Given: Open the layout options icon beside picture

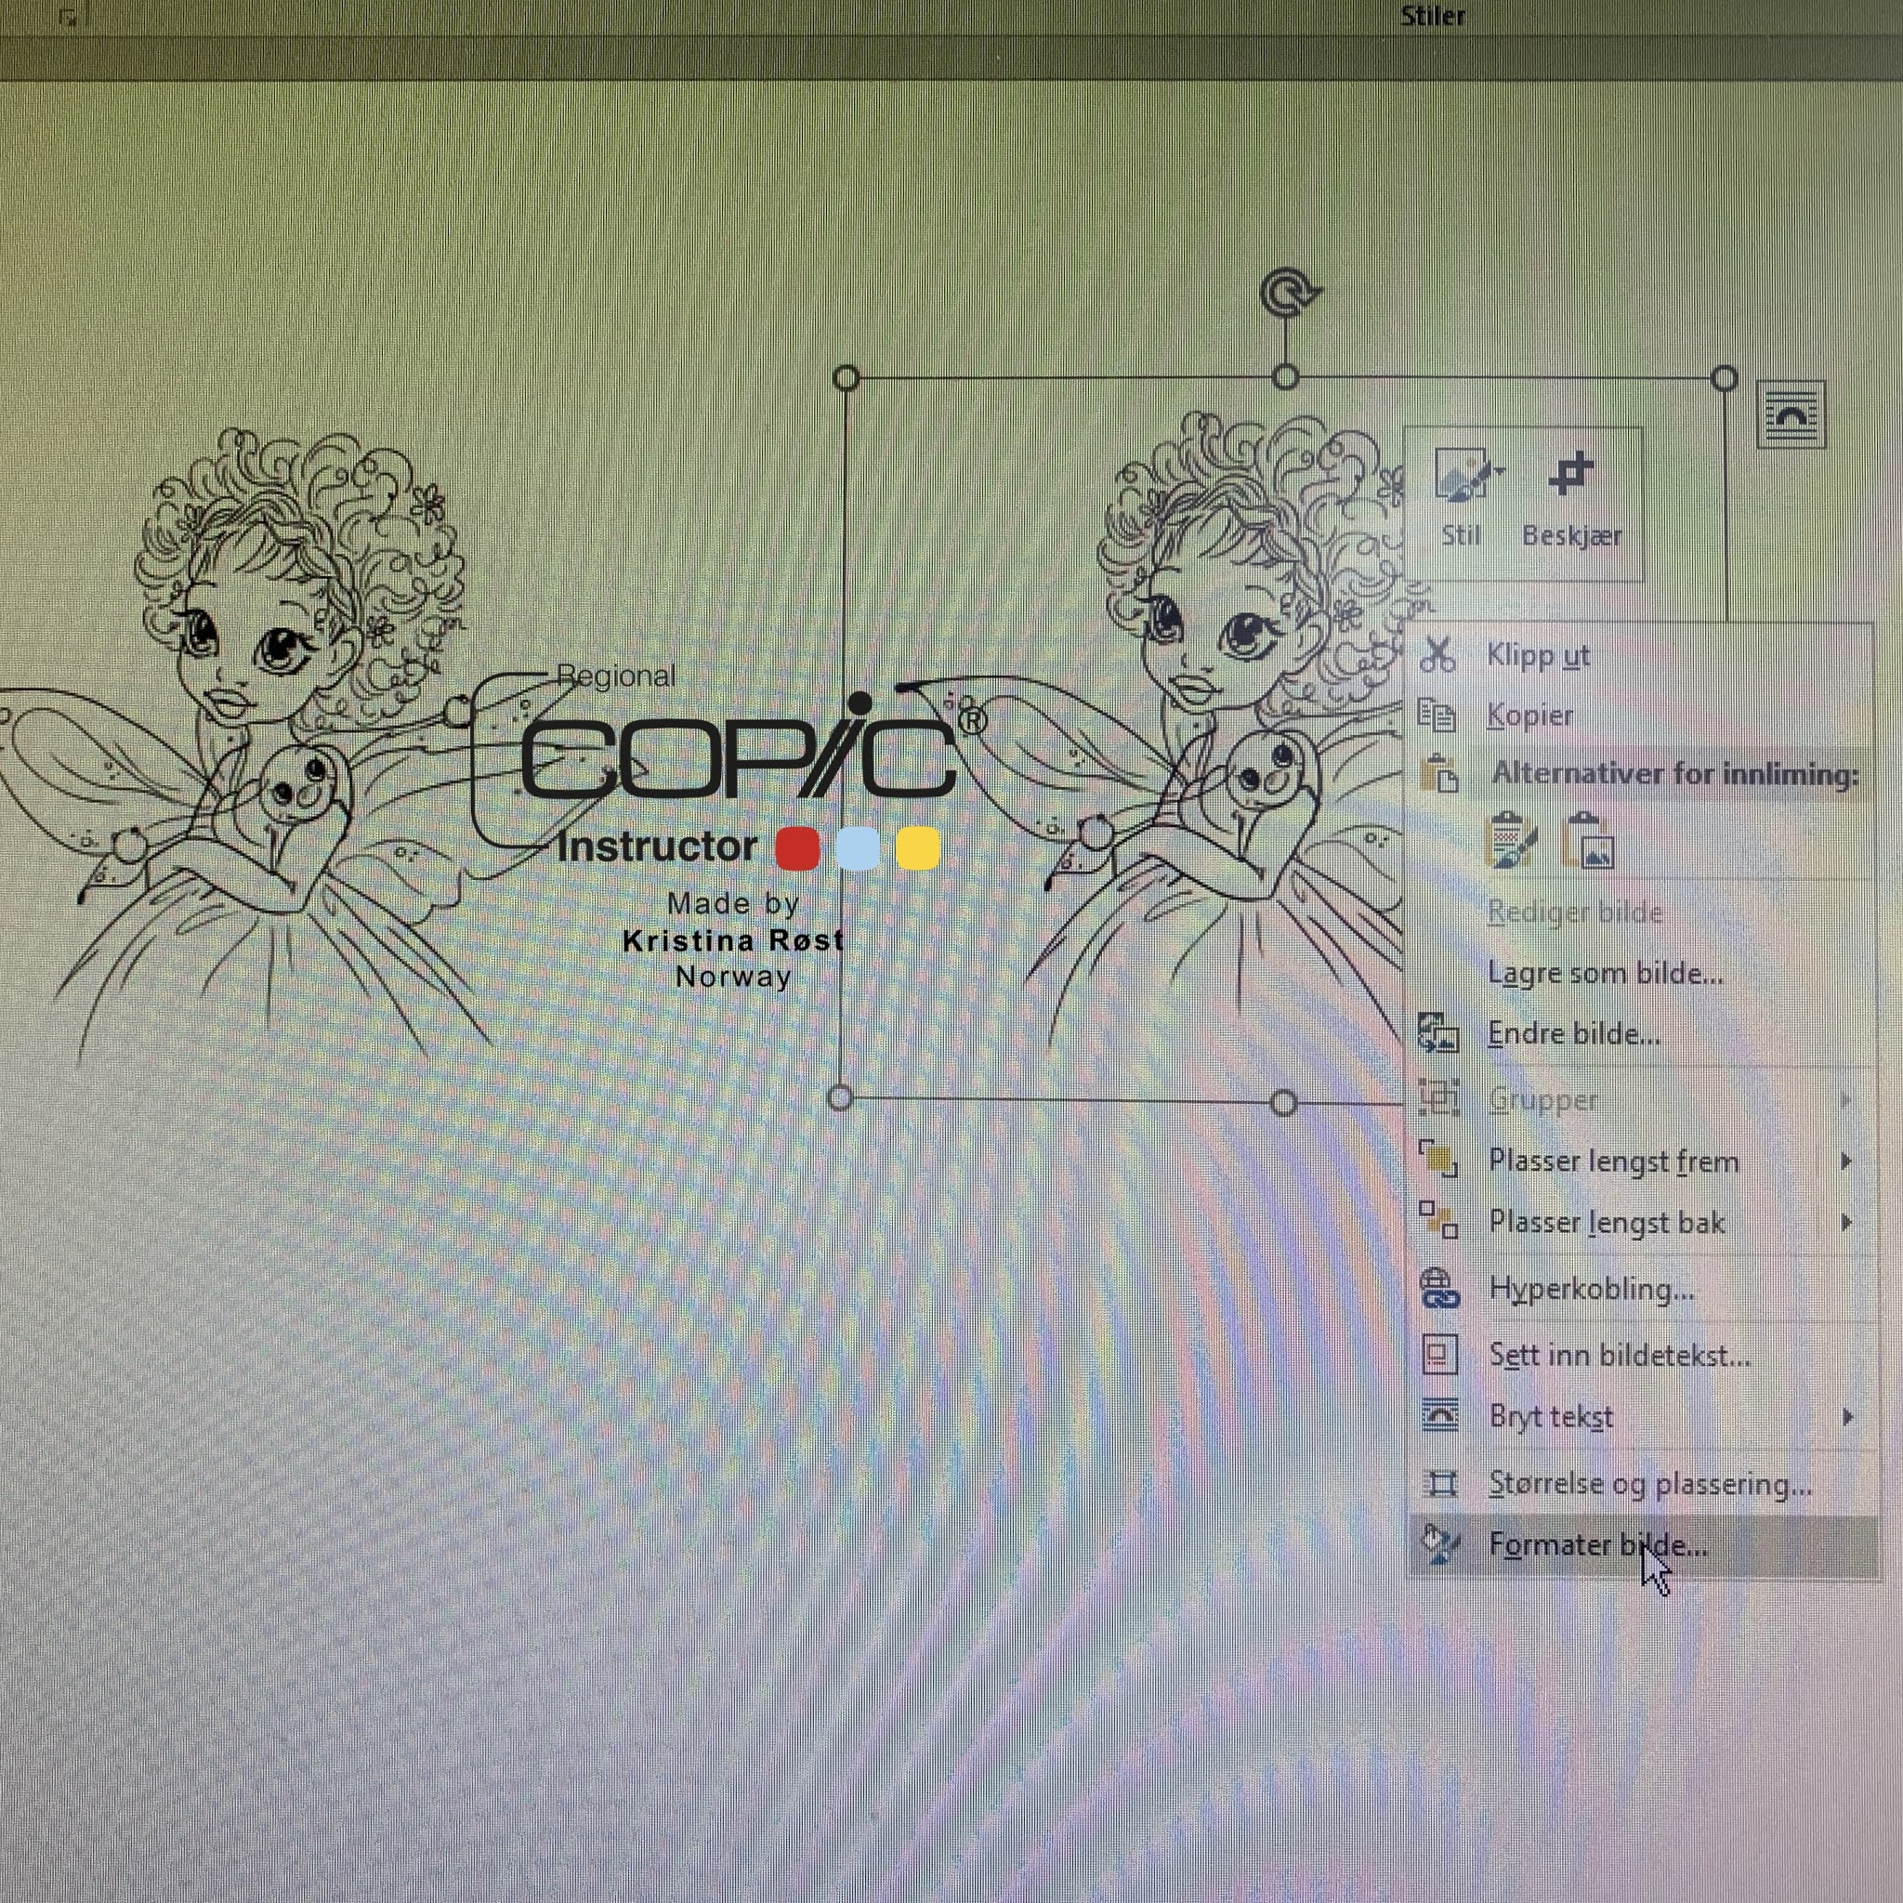Looking at the screenshot, I should pos(1791,414).
